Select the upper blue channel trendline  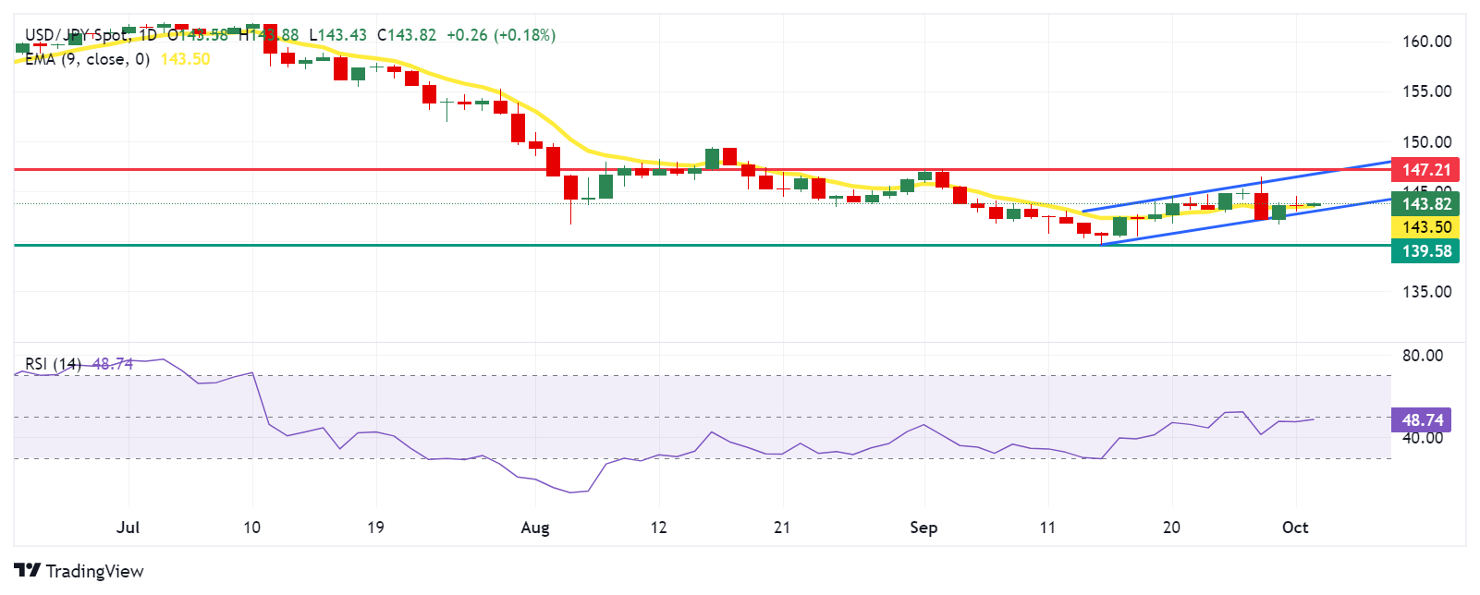1237,186
